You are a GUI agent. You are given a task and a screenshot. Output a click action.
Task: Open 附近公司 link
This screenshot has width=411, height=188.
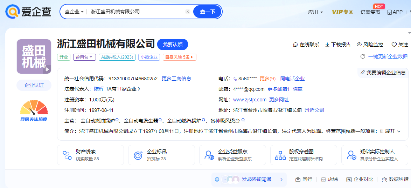(x=314, y=110)
